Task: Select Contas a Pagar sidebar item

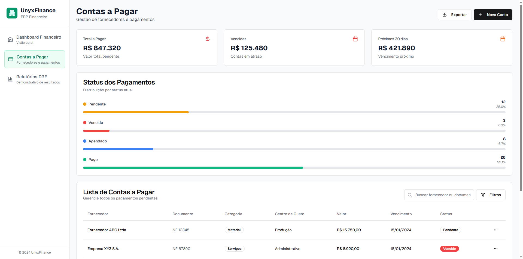Action: (x=35, y=59)
